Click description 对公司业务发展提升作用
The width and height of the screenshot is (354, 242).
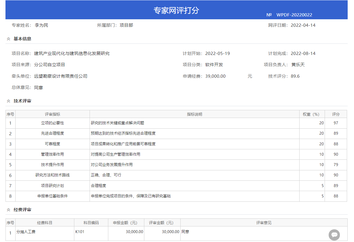click(112, 165)
